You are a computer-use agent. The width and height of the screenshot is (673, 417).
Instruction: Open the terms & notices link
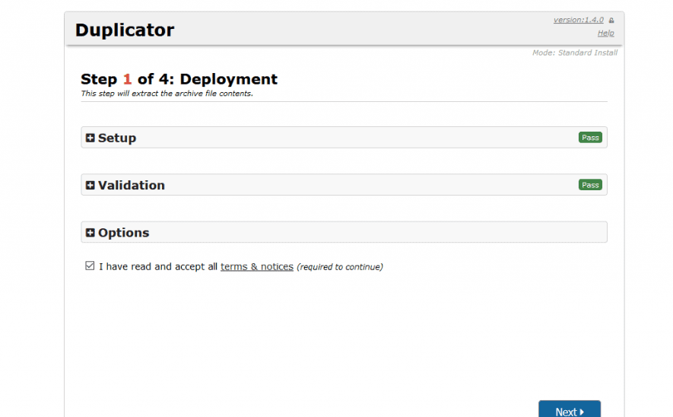click(x=257, y=267)
